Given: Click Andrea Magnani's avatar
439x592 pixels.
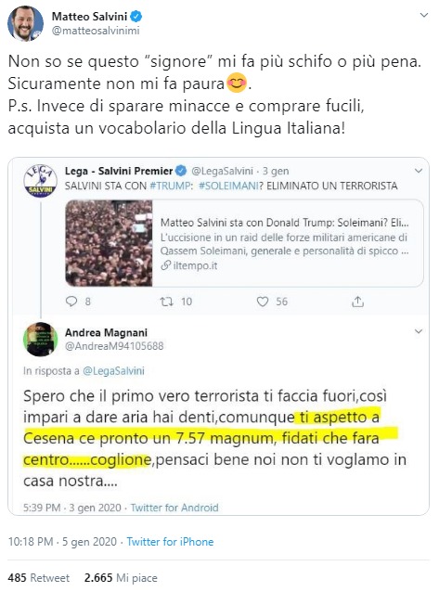Looking at the screenshot, I should [x=41, y=339].
